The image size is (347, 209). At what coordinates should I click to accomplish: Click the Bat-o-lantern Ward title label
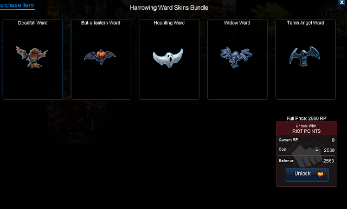(x=101, y=23)
